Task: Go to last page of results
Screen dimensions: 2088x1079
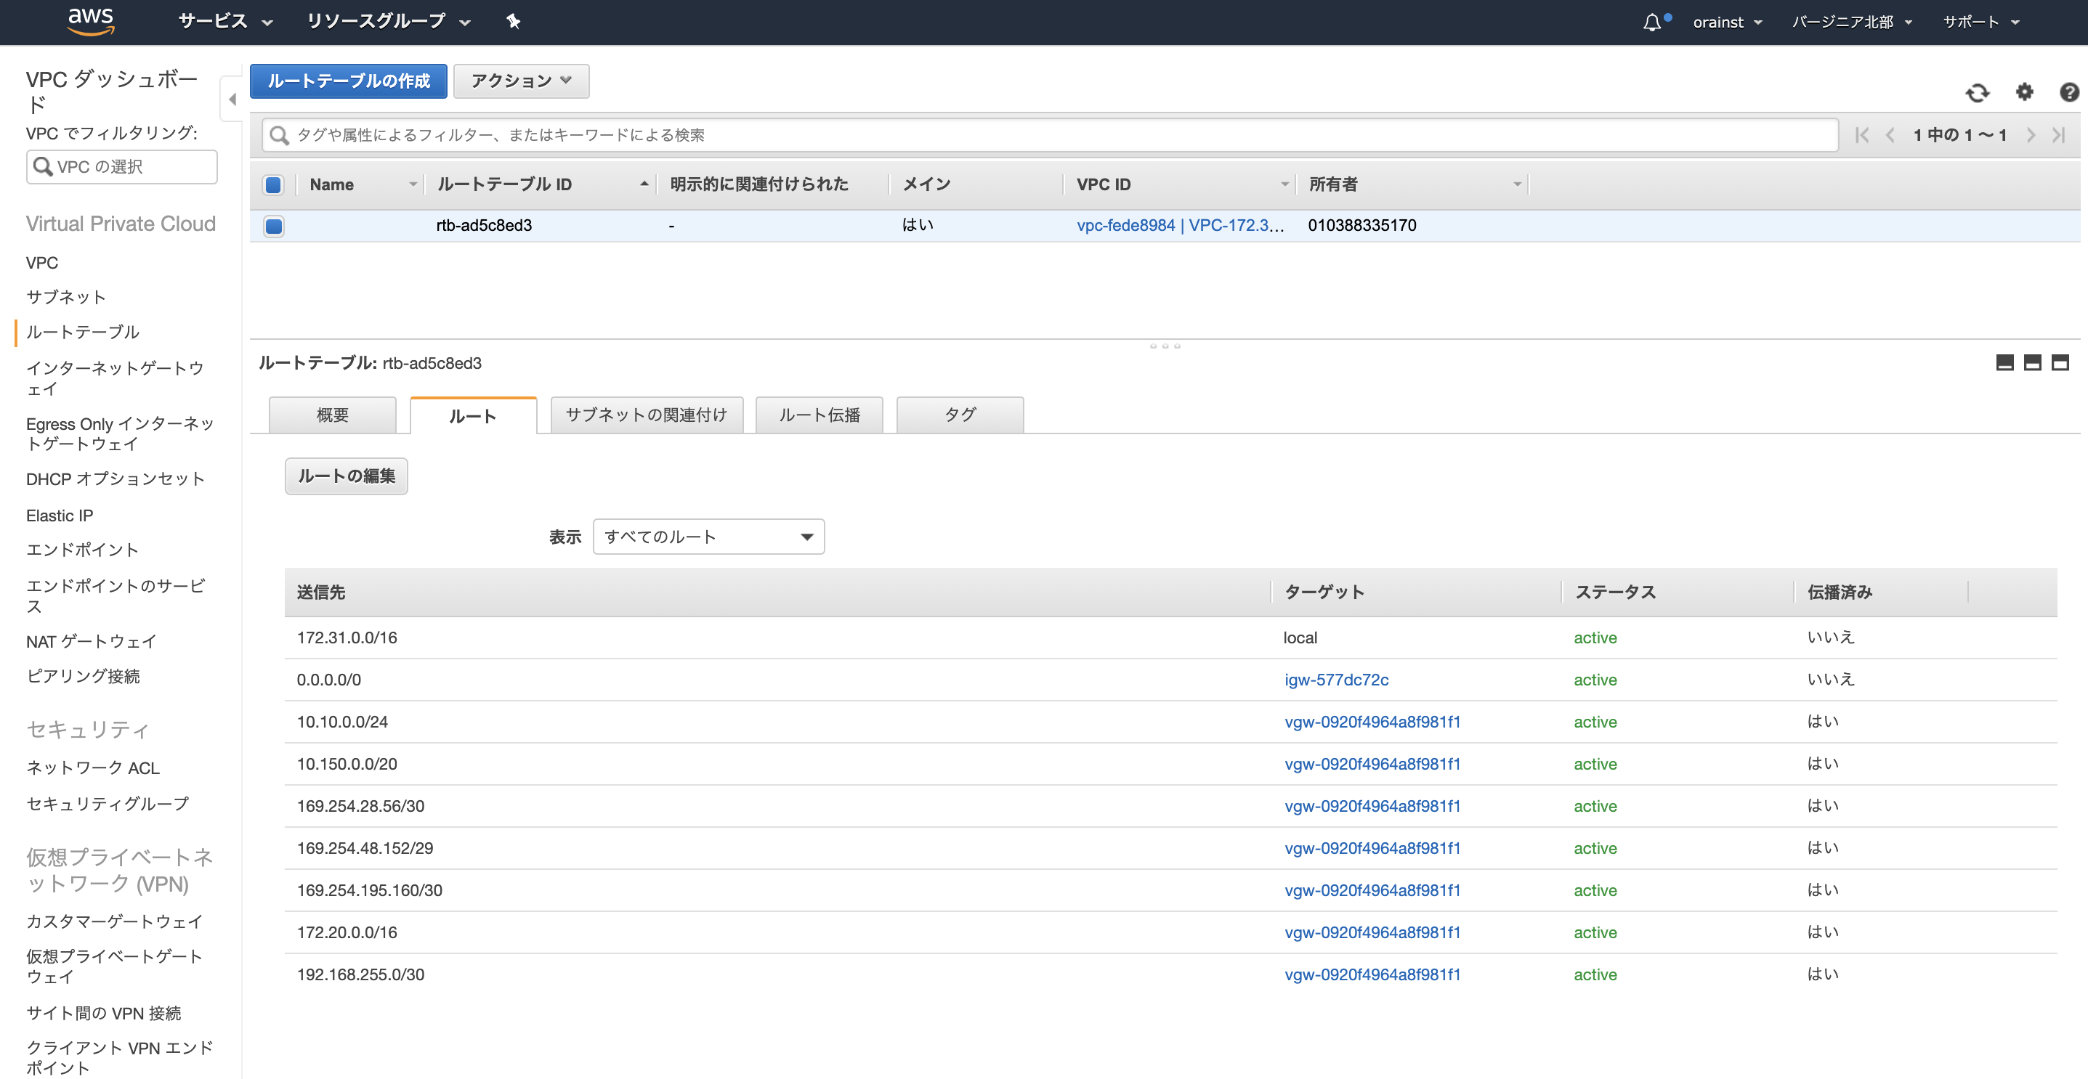Action: [2059, 135]
